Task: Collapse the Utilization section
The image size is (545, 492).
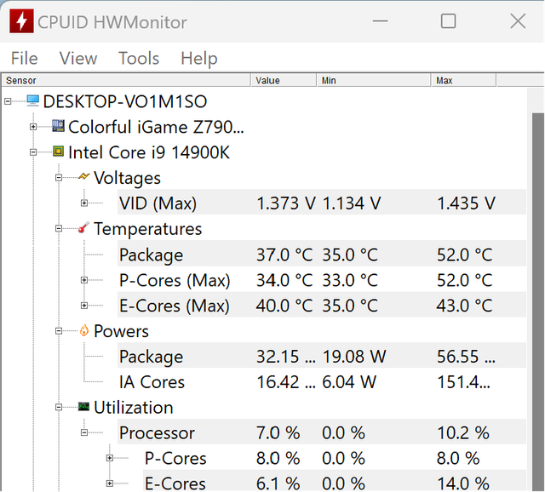Action: pyautogui.click(x=59, y=407)
